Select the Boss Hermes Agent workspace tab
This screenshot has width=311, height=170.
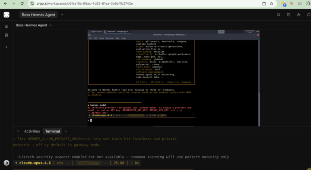[x=38, y=15]
